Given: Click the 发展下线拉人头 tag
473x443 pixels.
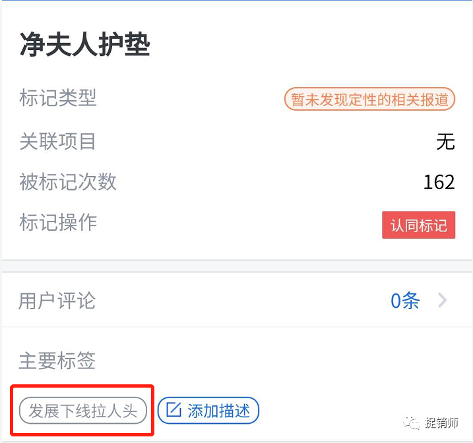Looking at the screenshot, I should tap(82, 411).
